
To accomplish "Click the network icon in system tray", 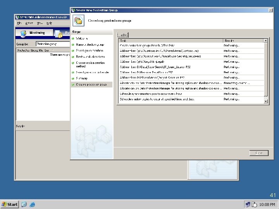I will click(x=248, y=205).
